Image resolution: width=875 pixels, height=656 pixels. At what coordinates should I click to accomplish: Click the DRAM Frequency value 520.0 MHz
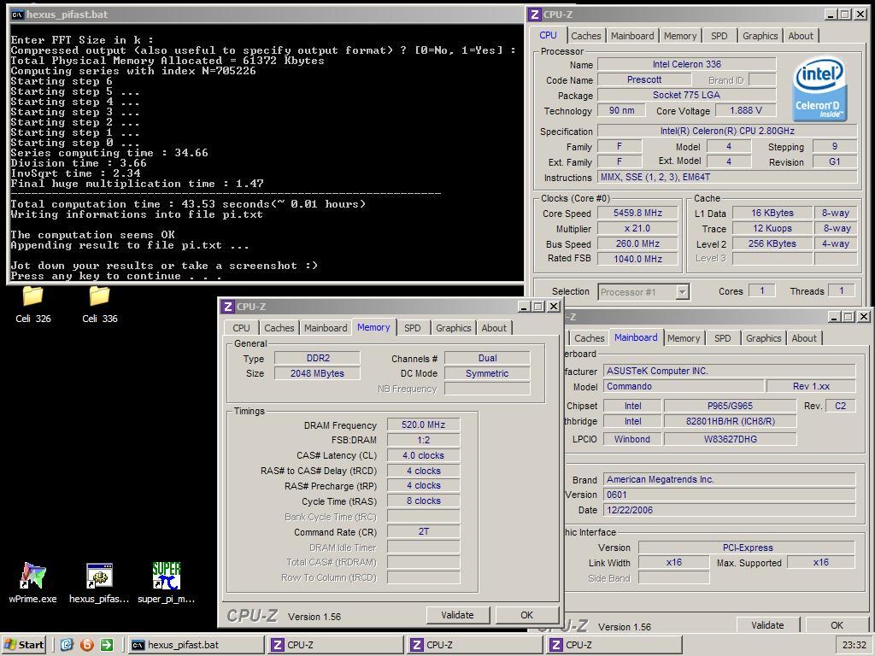tap(424, 425)
